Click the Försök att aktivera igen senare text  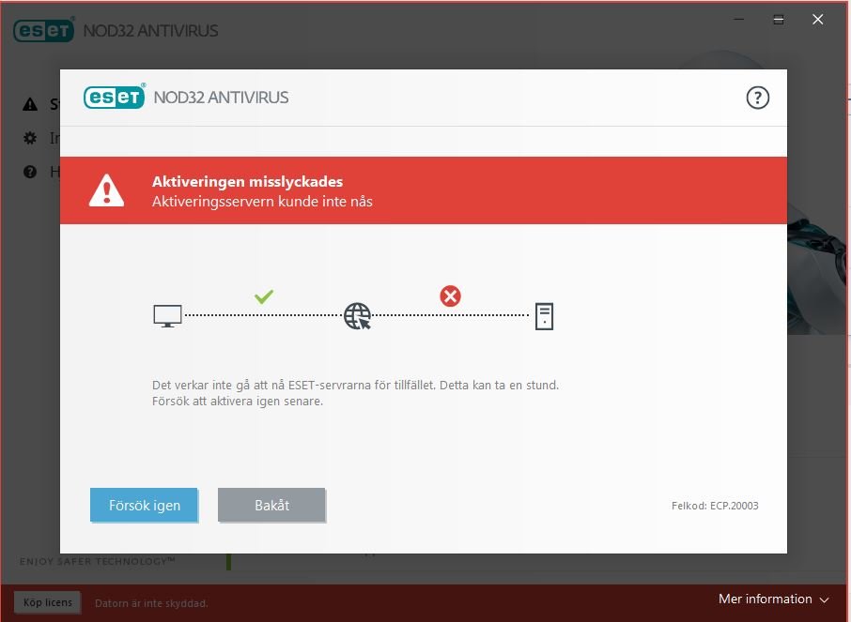coord(238,402)
